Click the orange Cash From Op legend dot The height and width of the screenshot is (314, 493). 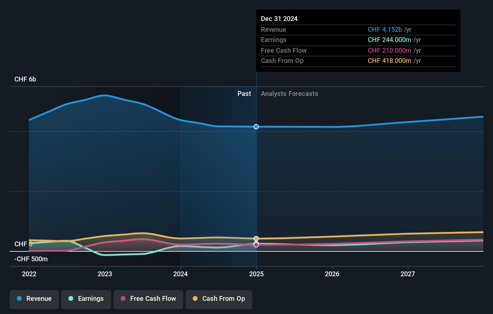[195, 298]
